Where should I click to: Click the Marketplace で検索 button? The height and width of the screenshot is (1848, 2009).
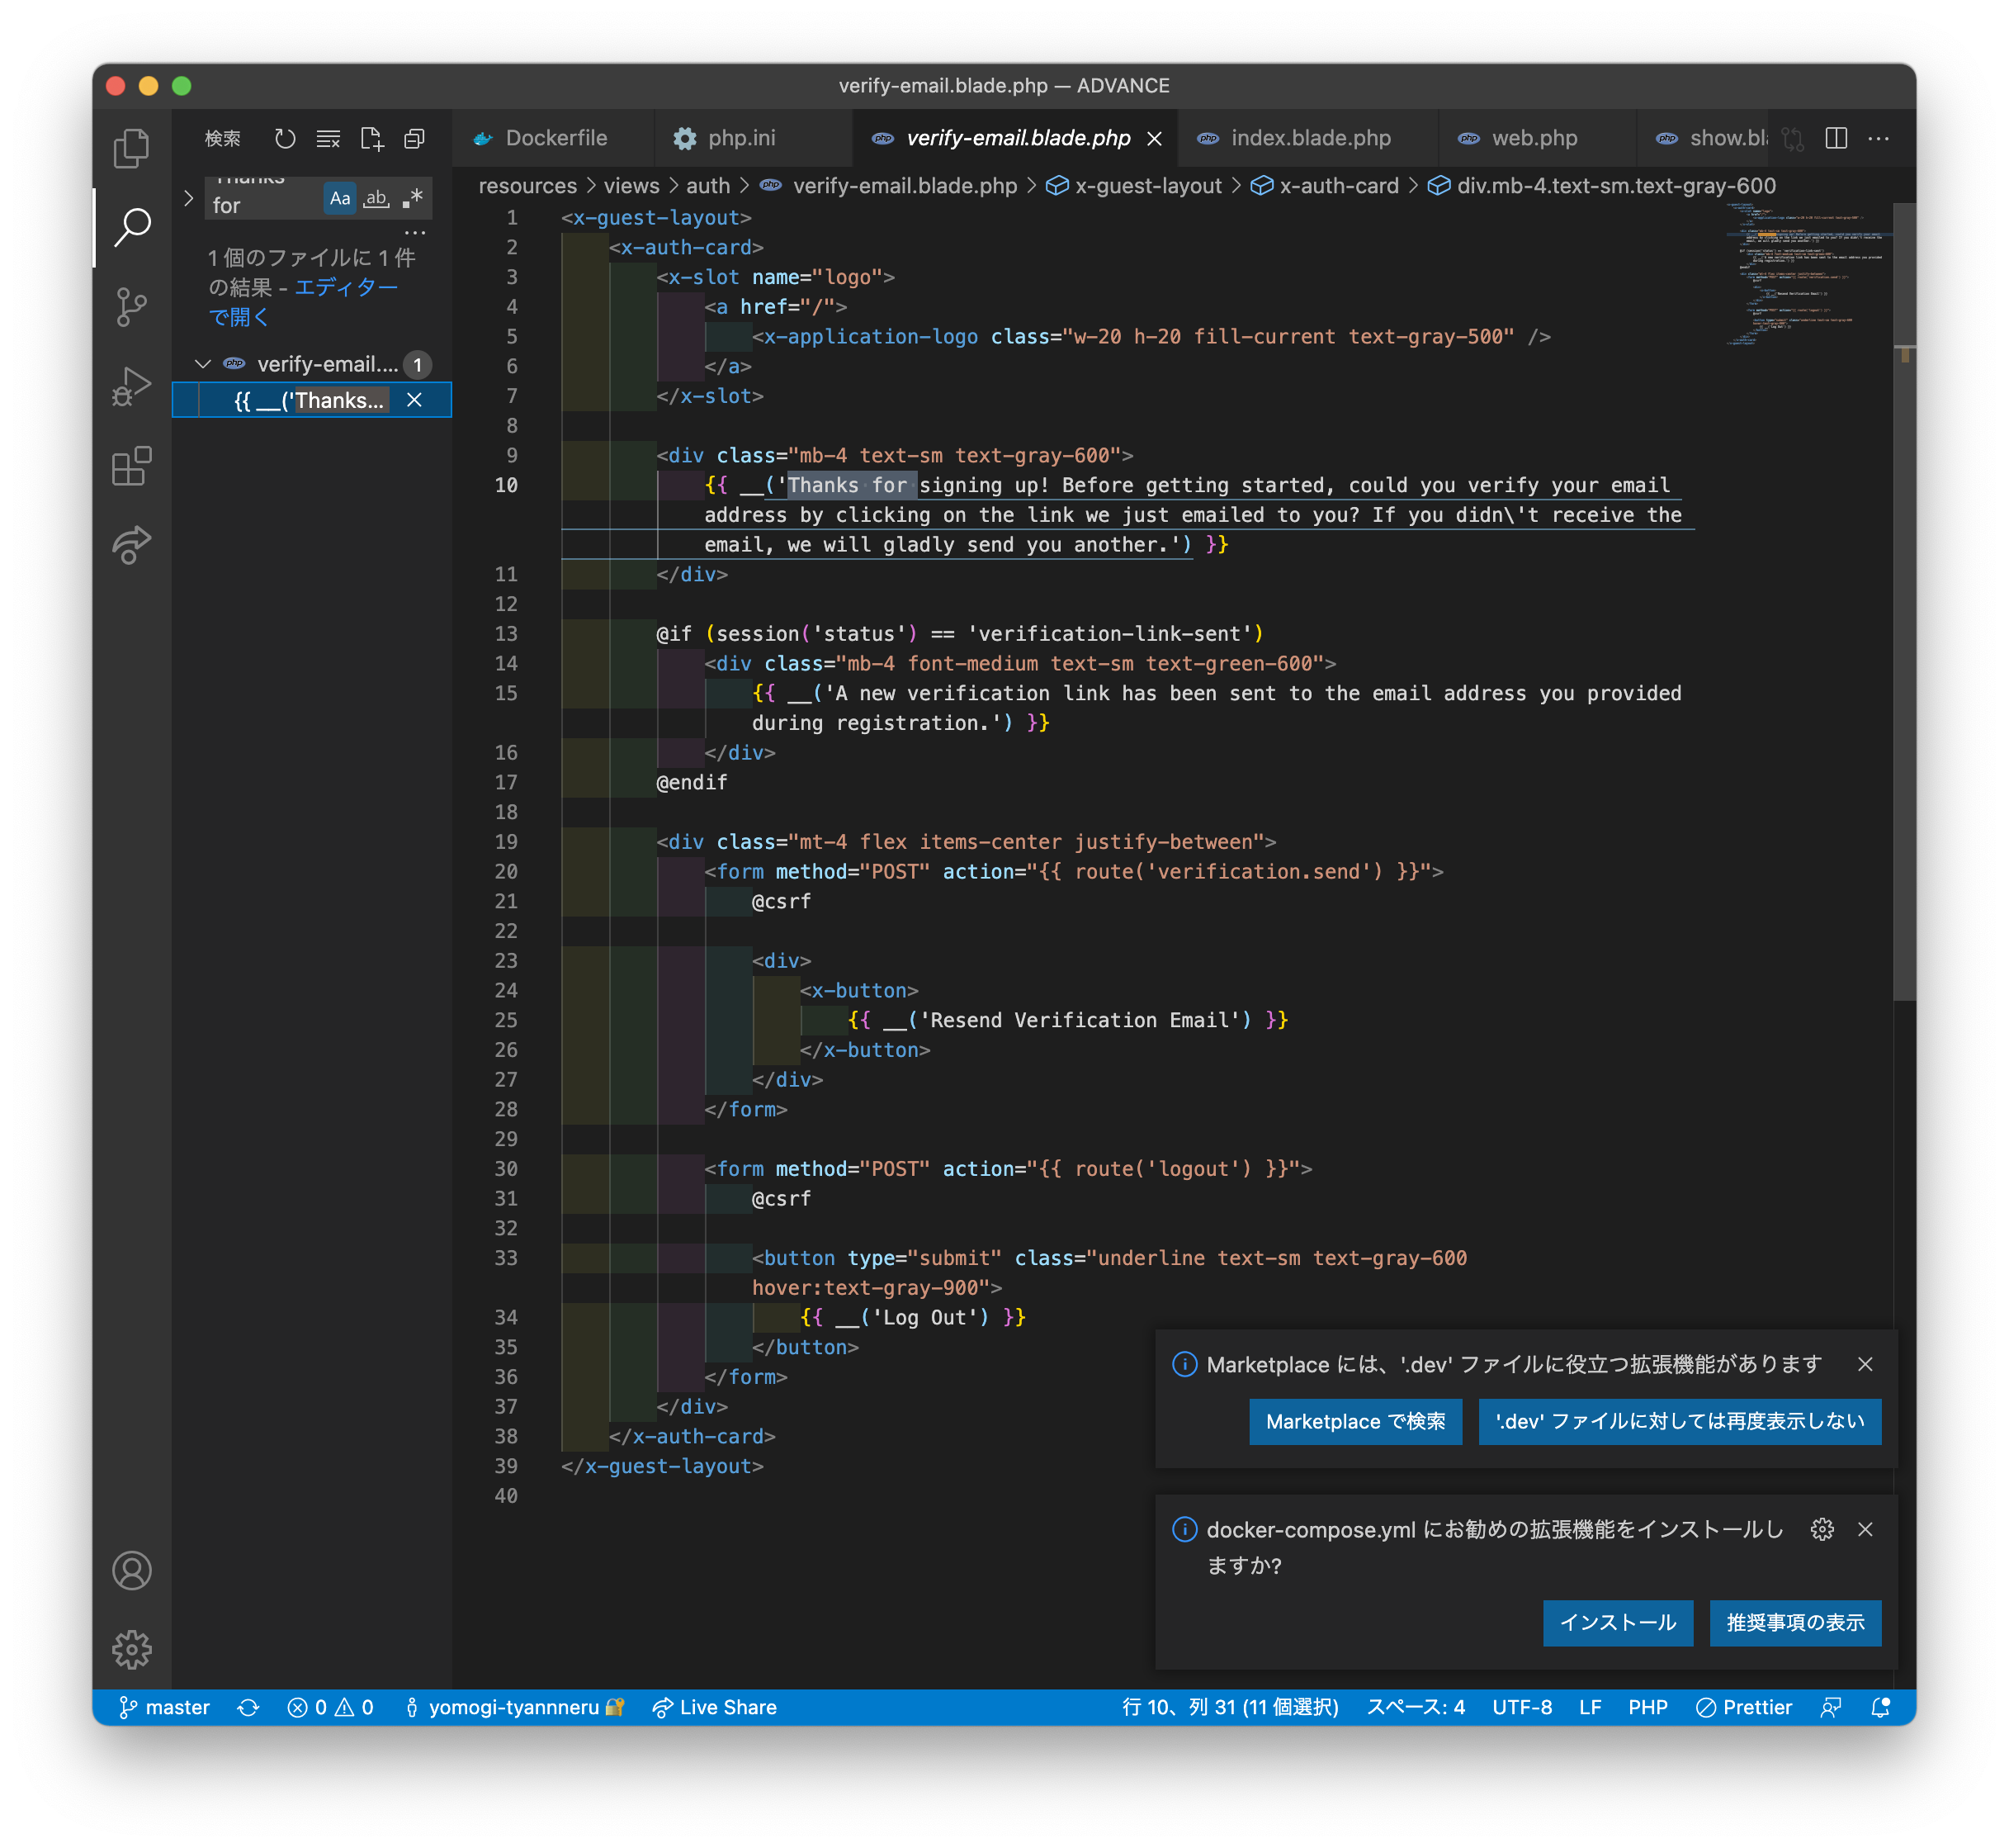1354,1421
